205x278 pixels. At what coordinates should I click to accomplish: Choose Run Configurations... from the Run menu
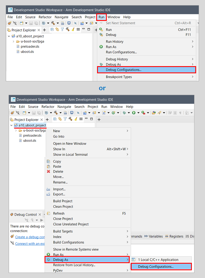121,52
